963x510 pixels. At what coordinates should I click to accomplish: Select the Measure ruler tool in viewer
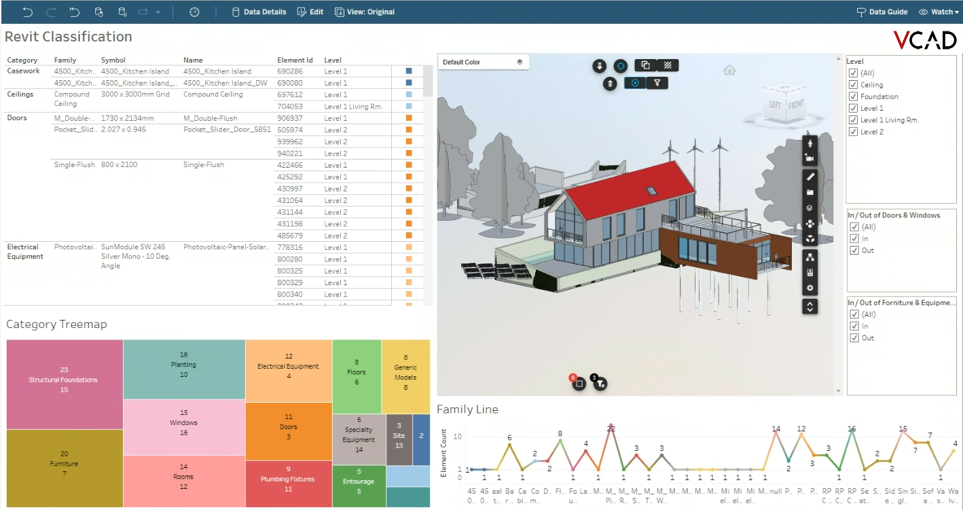(x=810, y=177)
